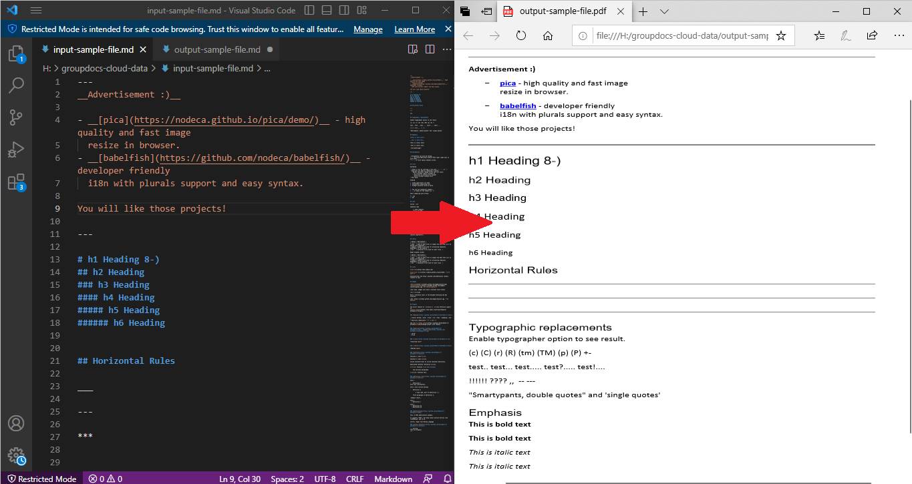The image size is (912, 484).
Task: Open the Extensions view
Action: point(16,182)
